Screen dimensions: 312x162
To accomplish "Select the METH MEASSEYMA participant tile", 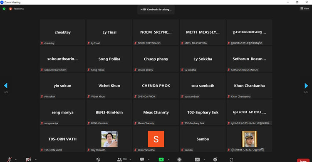I will (203, 32).
